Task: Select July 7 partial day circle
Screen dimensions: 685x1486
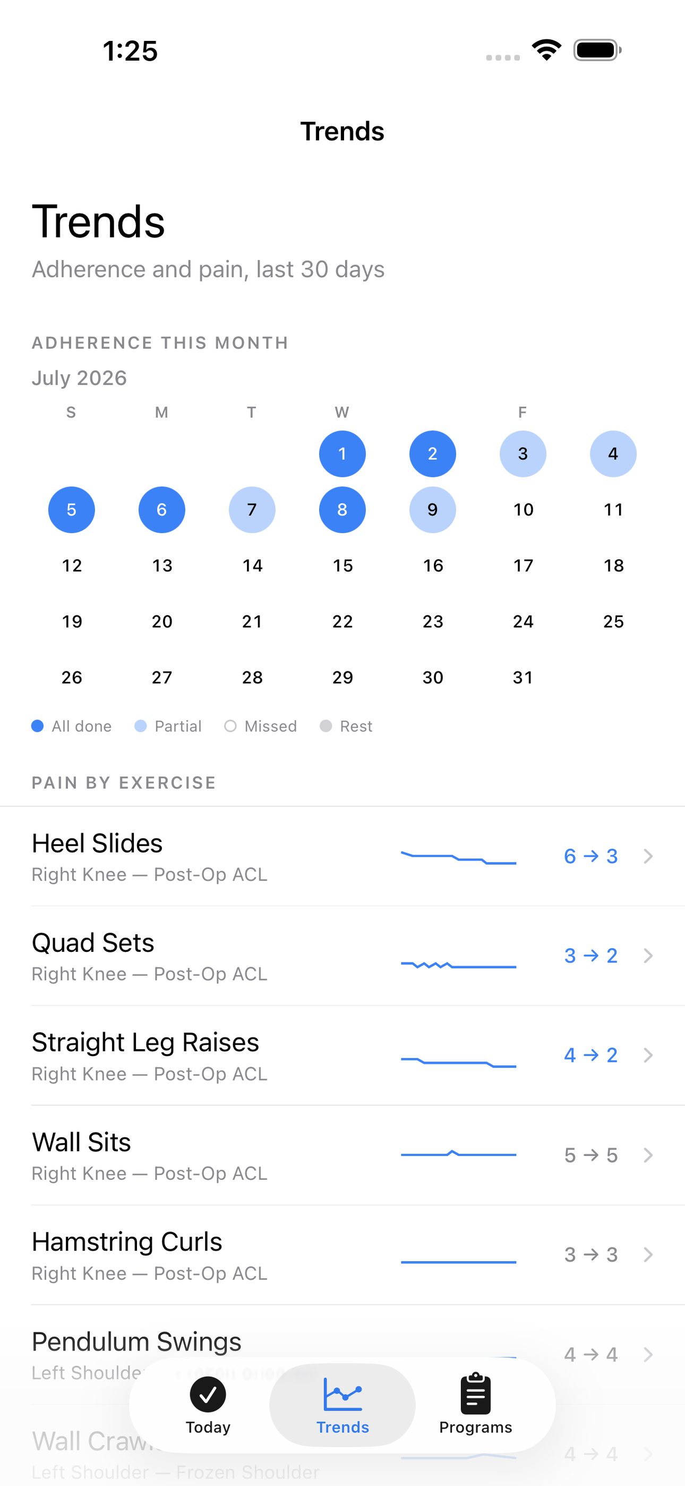Action: point(252,510)
